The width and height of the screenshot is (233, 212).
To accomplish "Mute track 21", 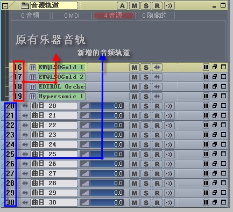I will click(135, 115).
